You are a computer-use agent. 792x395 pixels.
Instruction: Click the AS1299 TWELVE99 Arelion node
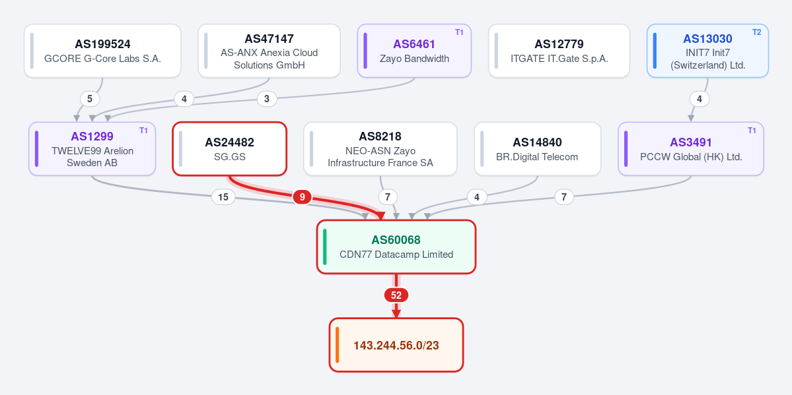92,149
